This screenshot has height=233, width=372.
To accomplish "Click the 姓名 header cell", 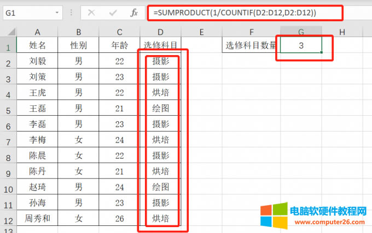I will click(37, 45).
